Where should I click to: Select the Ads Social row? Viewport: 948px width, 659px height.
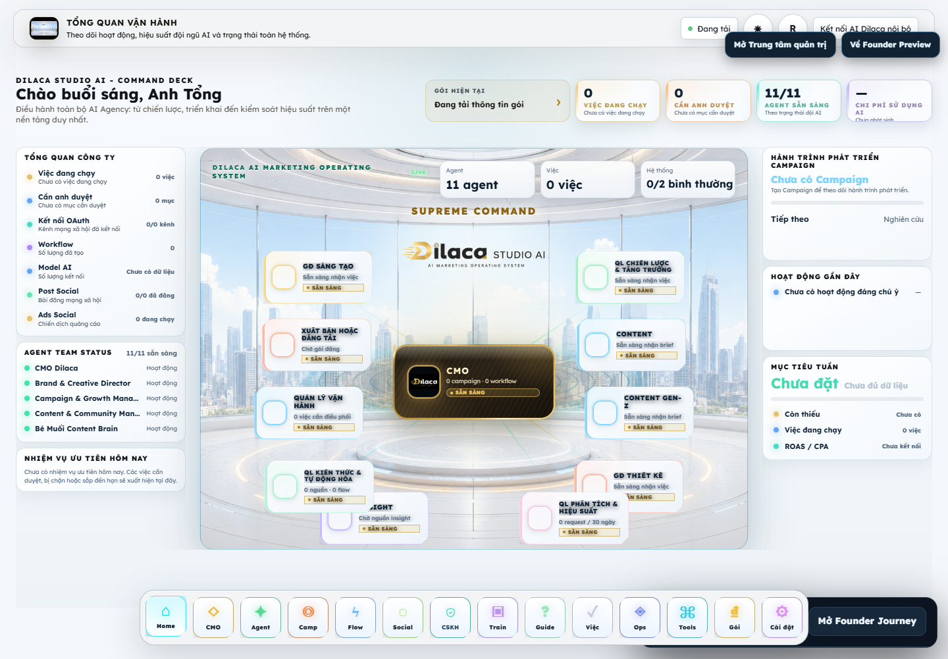(100, 319)
